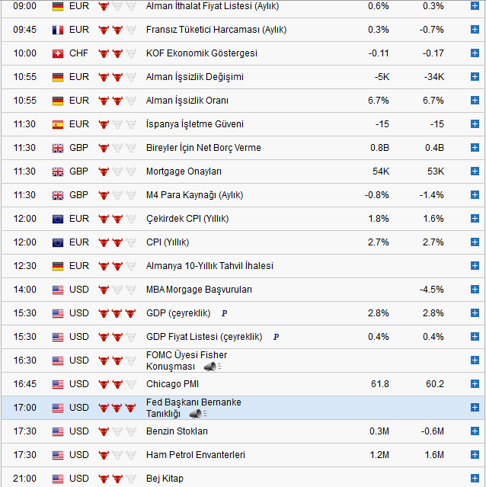Click the UK flag beside Mortgage Onayları

point(58,171)
